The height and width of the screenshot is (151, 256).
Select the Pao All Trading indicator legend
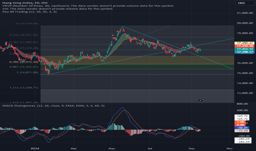[30, 12]
